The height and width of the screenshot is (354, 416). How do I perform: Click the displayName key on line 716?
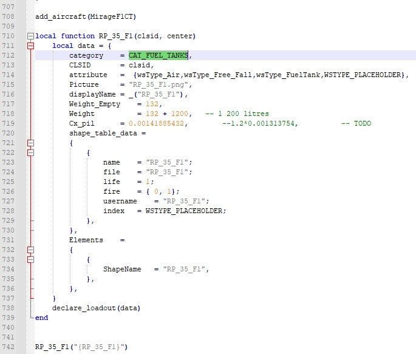[92, 94]
